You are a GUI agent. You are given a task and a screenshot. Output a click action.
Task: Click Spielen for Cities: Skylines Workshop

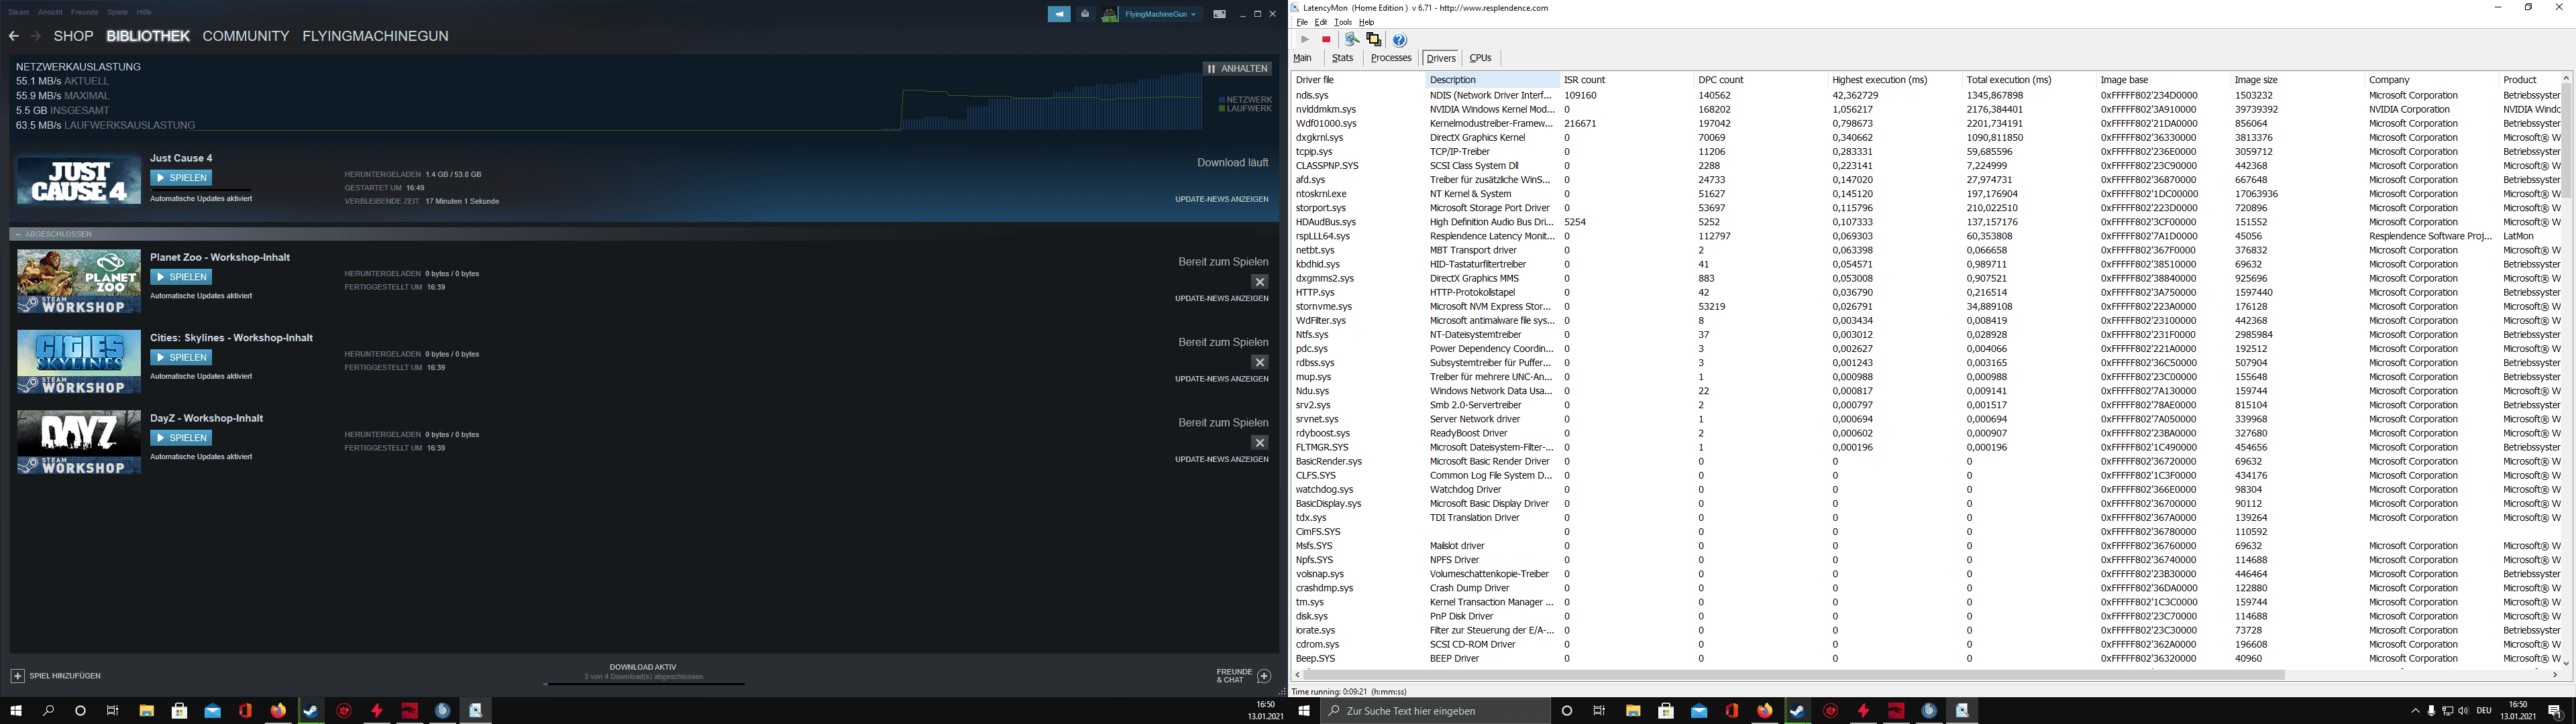(x=181, y=357)
